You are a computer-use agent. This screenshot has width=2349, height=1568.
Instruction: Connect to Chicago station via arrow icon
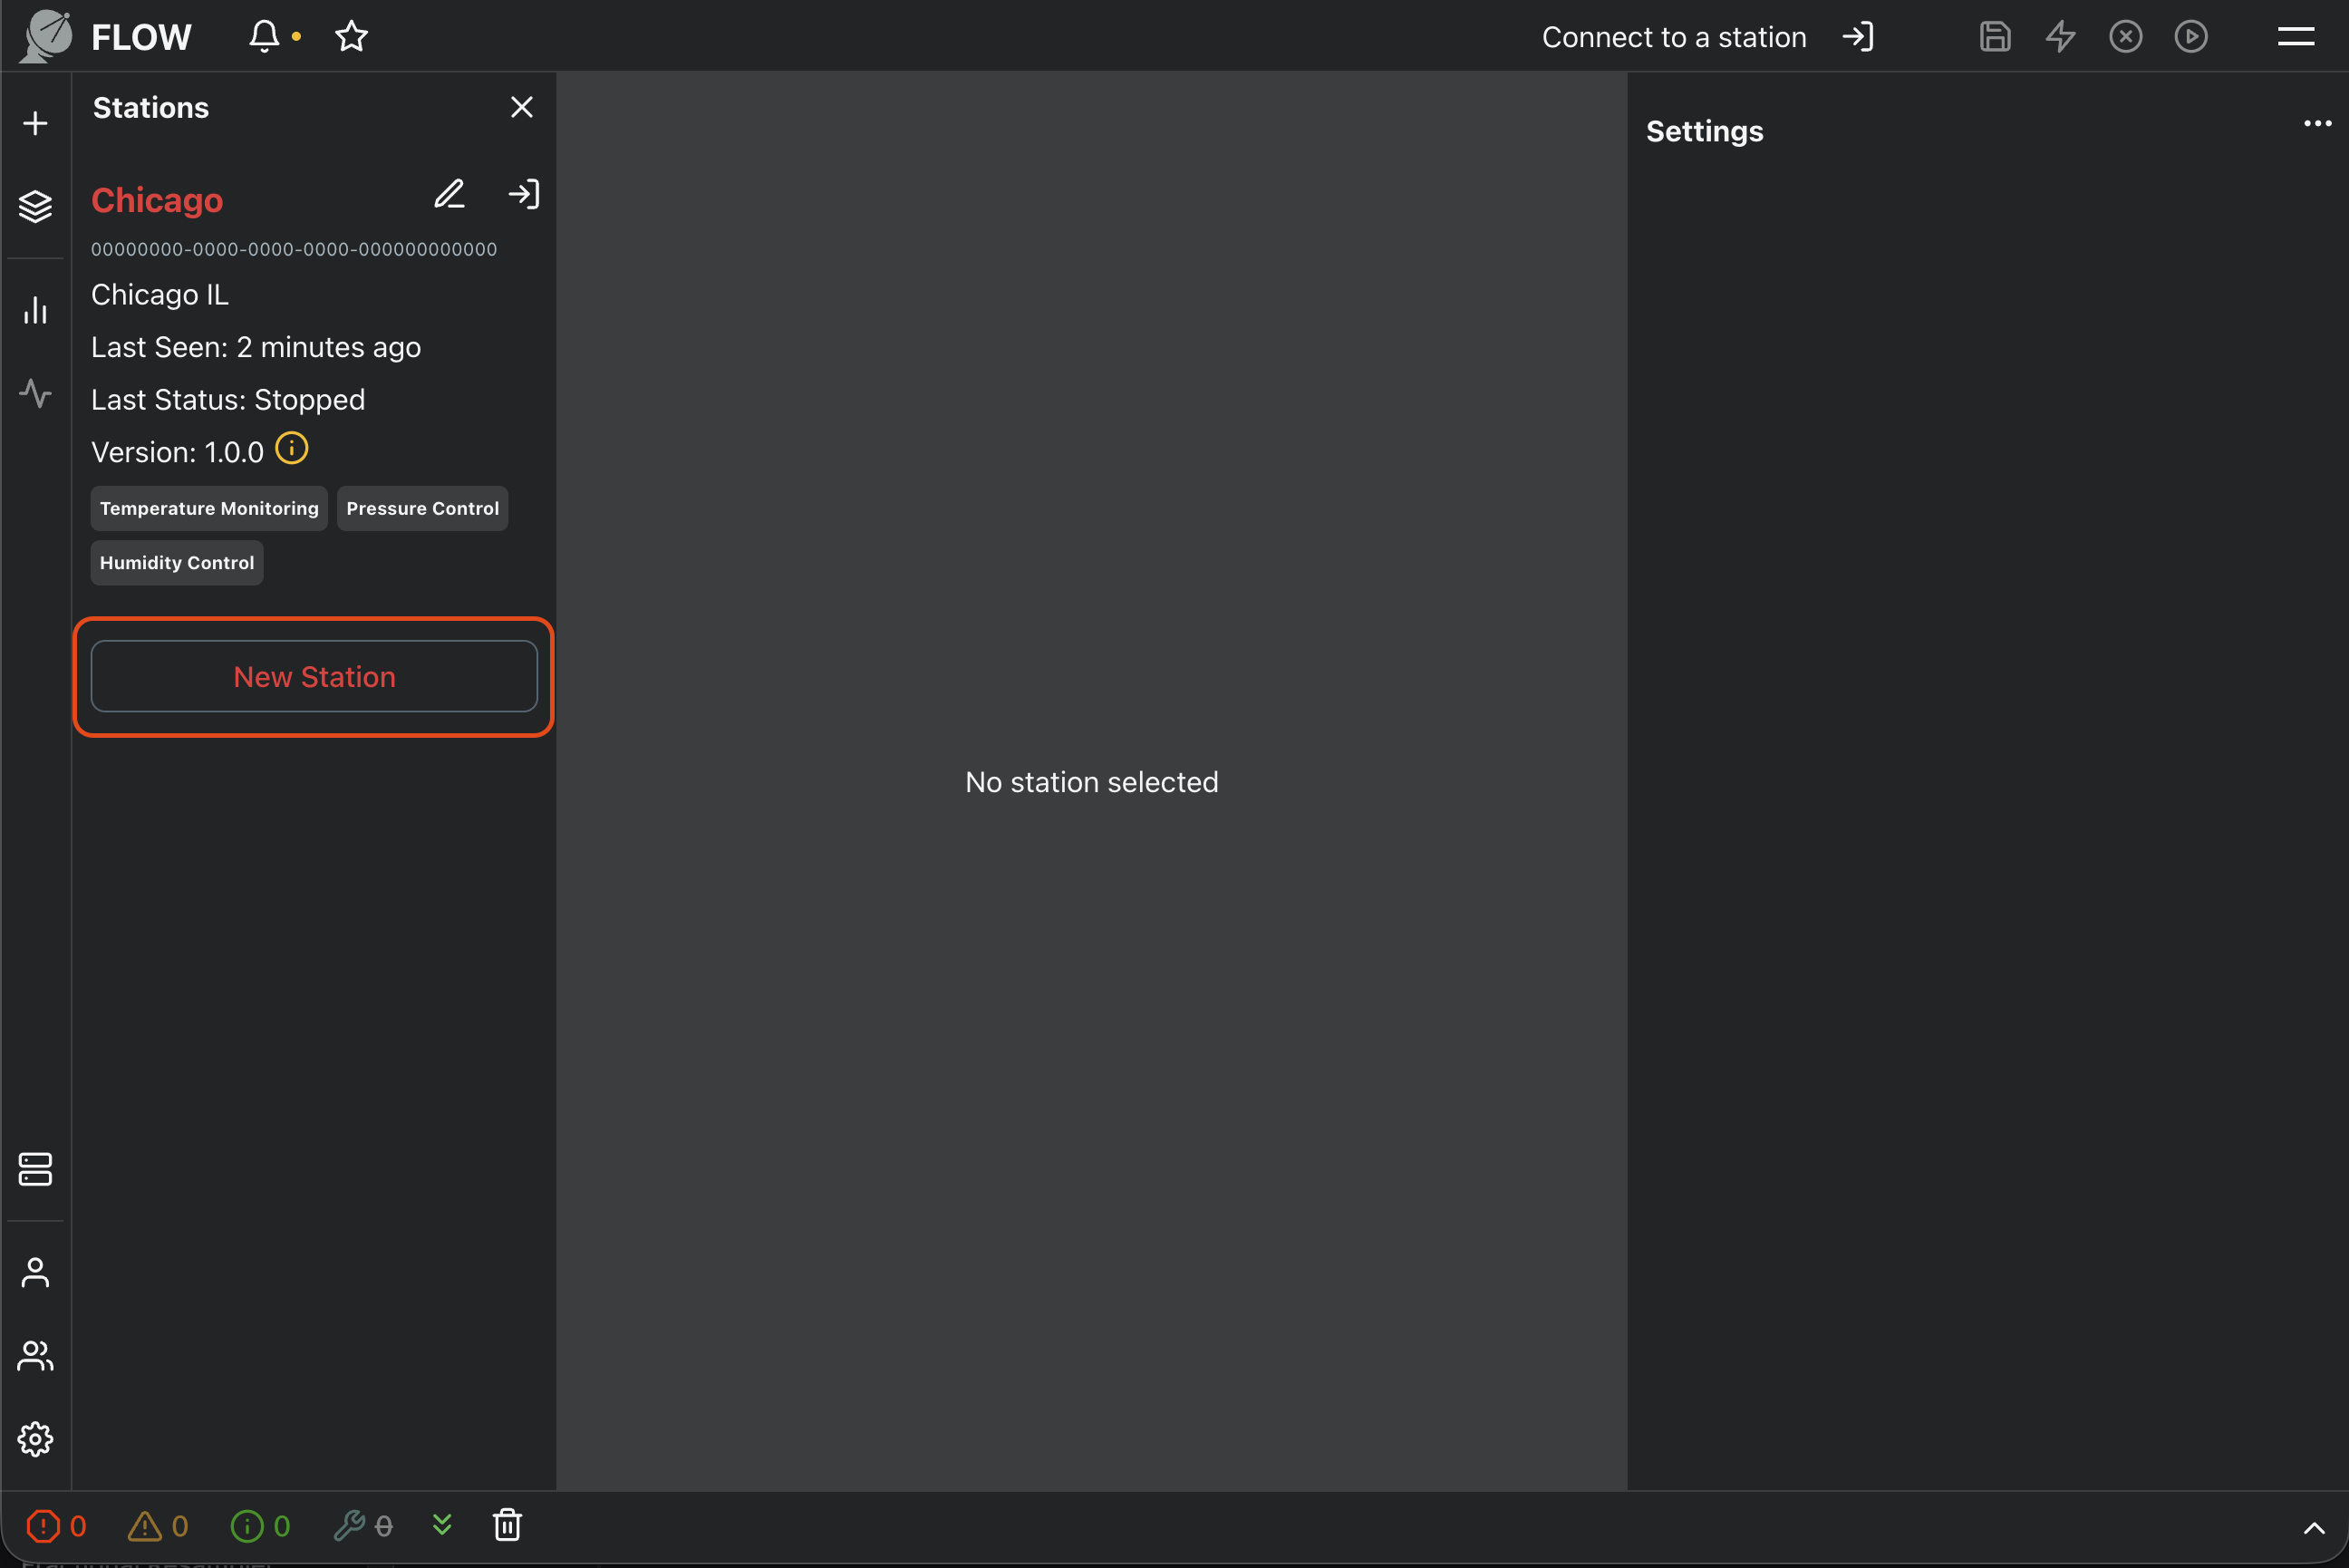pyautogui.click(x=524, y=194)
